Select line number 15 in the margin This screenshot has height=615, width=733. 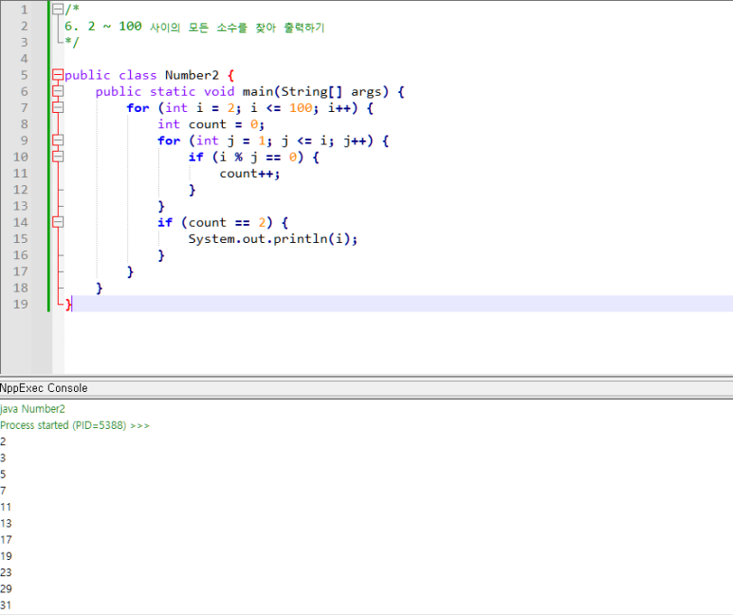point(20,239)
